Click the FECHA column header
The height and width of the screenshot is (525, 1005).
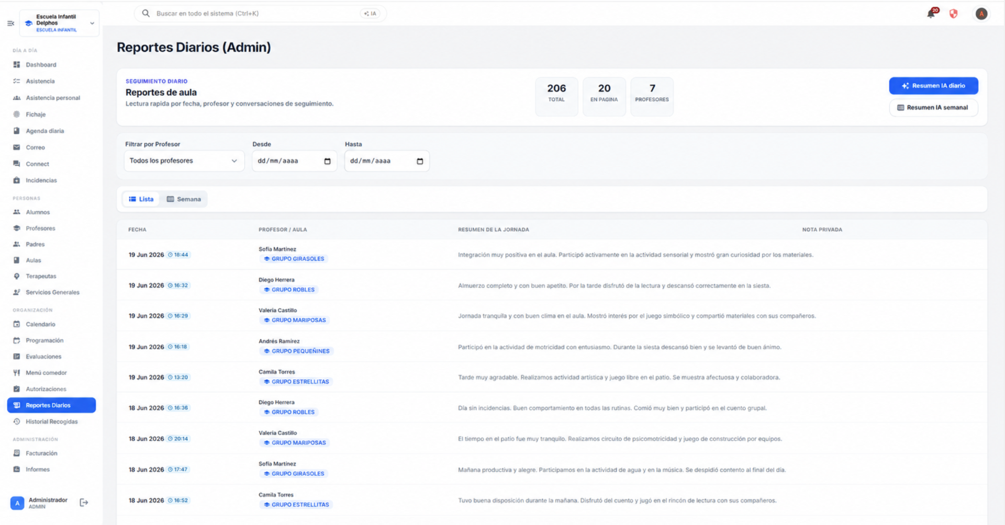pyautogui.click(x=137, y=230)
